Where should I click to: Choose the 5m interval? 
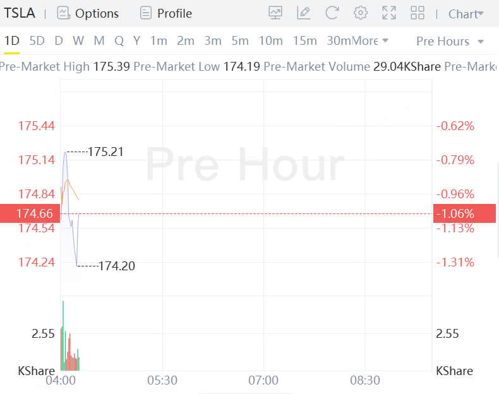pyautogui.click(x=240, y=41)
